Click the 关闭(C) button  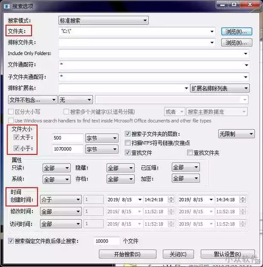click(178, 254)
